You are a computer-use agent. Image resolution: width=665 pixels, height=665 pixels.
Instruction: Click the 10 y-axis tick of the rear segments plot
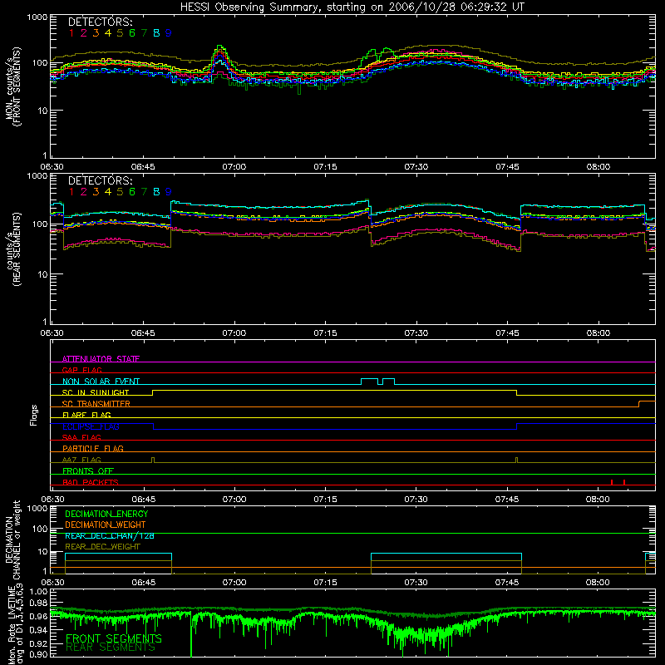point(43,274)
